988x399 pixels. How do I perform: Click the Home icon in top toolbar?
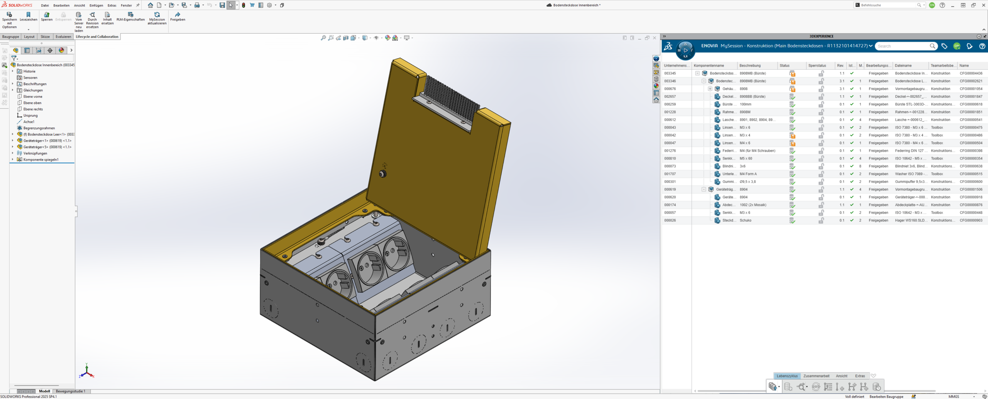click(x=151, y=5)
